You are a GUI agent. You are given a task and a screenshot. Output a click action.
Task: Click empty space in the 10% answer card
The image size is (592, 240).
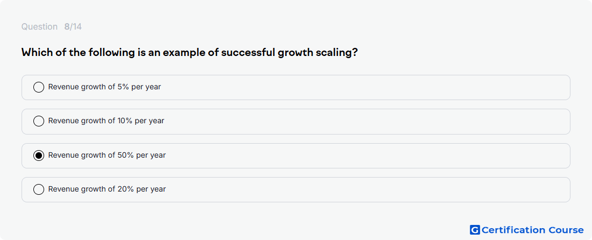(x=362, y=121)
